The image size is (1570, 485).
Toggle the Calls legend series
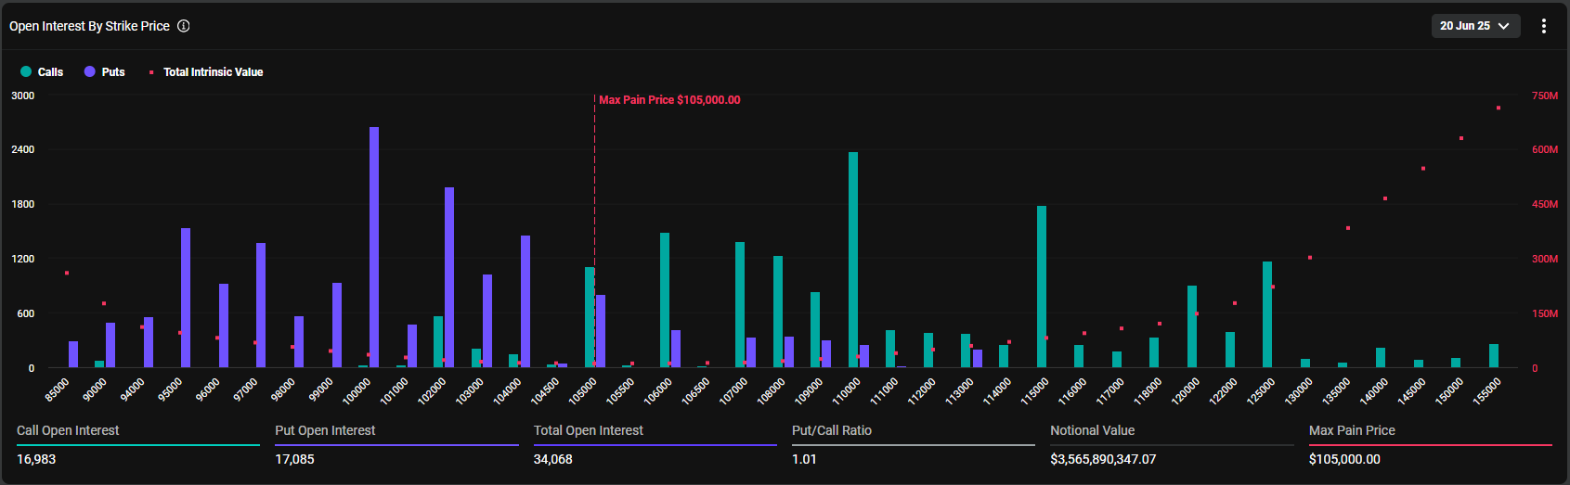pyautogui.click(x=50, y=72)
